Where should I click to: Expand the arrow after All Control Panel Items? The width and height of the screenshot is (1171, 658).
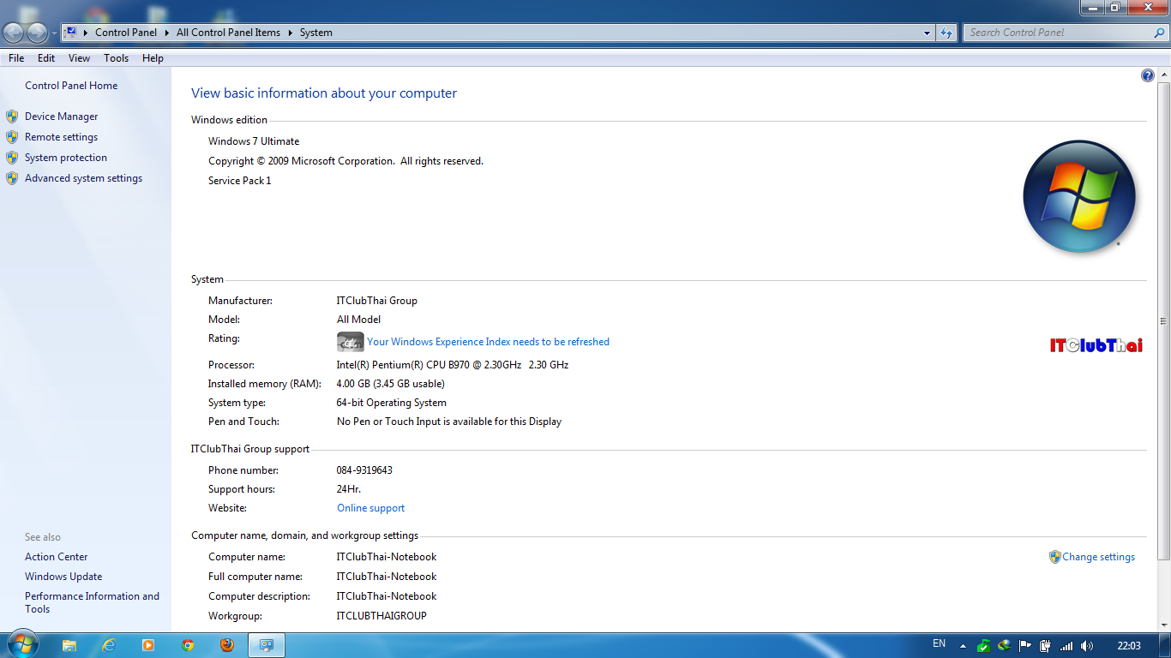click(290, 33)
